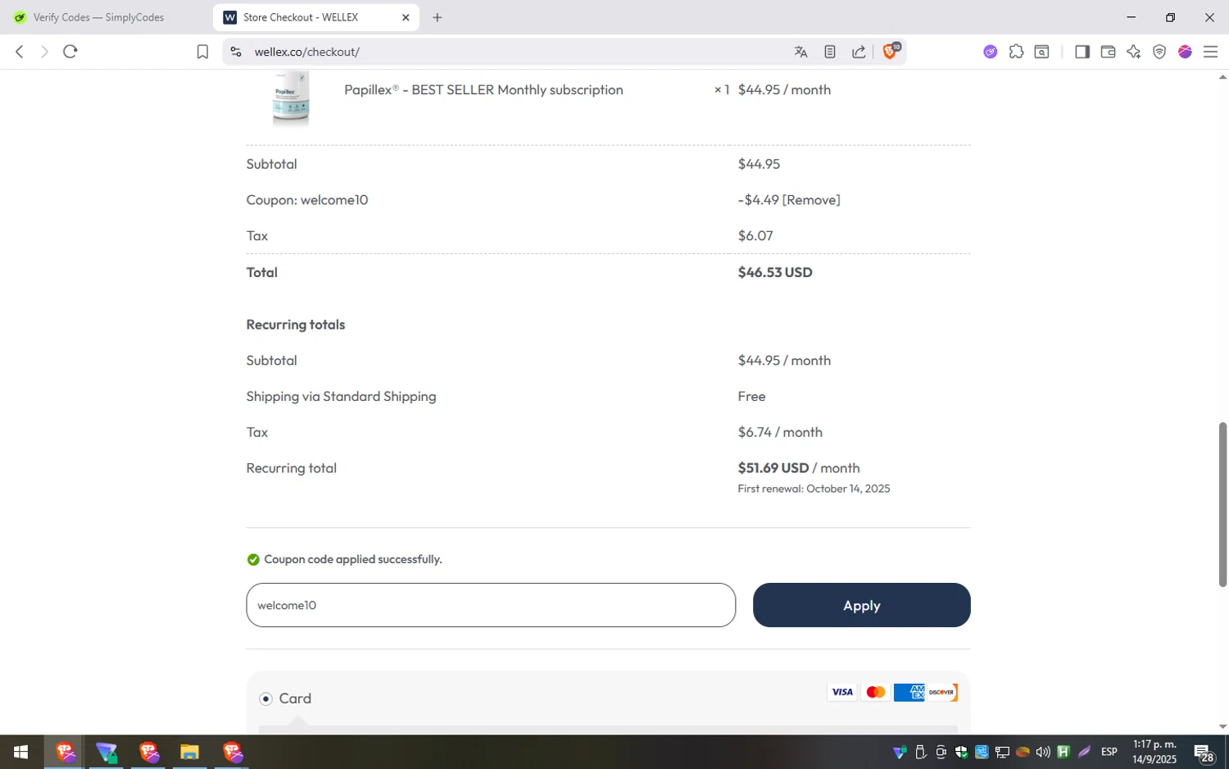Open a new browser tab
The width and height of the screenshot is (1229, 769).
(438, 17)
